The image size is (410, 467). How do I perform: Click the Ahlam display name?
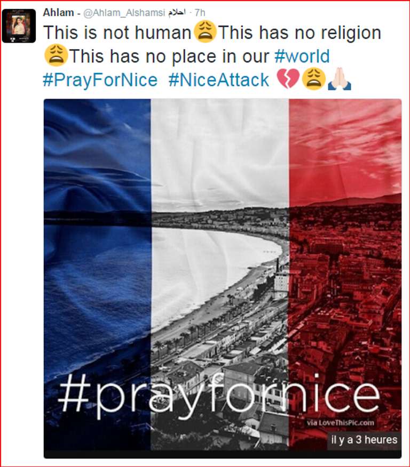pos(59,12)
